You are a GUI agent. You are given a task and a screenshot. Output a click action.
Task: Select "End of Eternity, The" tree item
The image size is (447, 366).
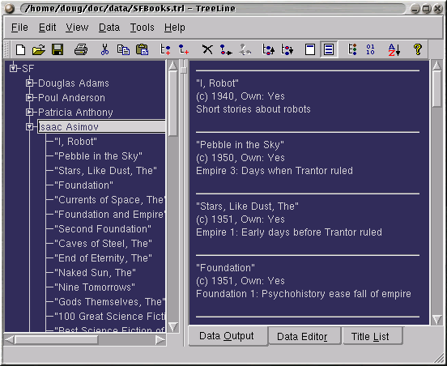pyautogui.click(x=103, y=258)
